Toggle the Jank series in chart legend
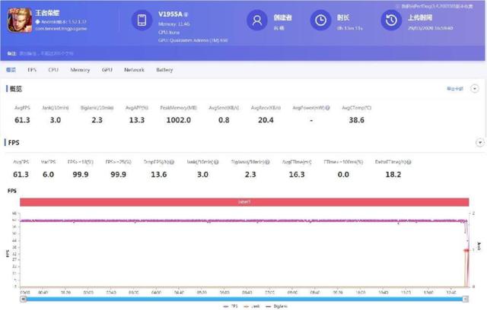The image size is (487, 310). pyautogui.click(x=252, y=306)
